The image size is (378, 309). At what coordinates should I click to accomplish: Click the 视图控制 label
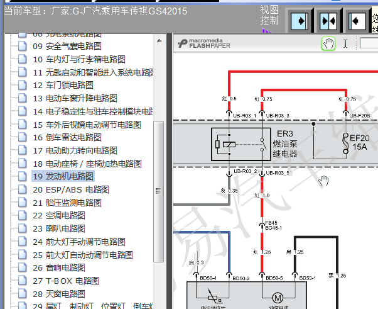click(x=269, y=15)
